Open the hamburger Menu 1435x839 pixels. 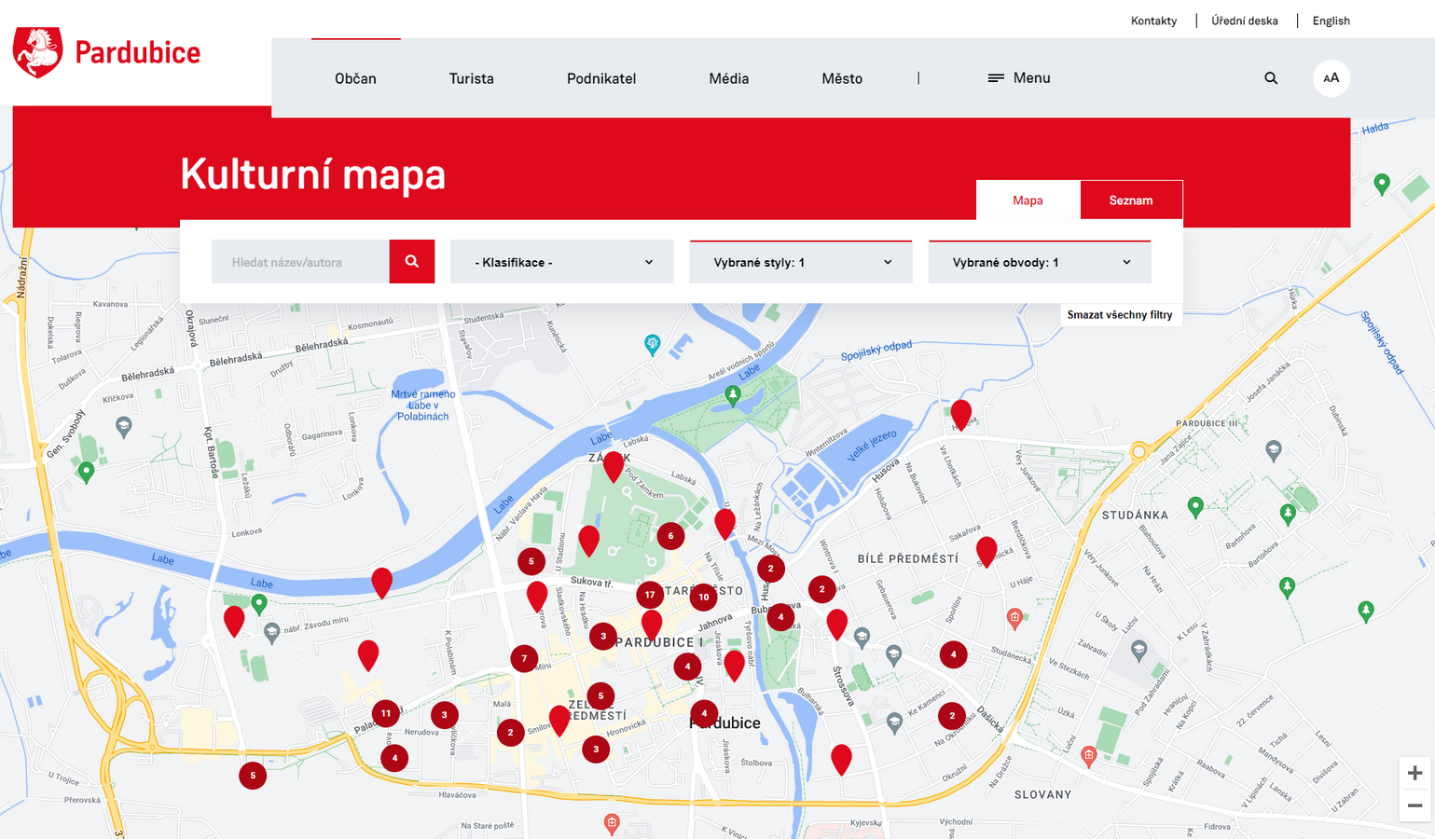pyautogui.click(x=1018, y=78)
